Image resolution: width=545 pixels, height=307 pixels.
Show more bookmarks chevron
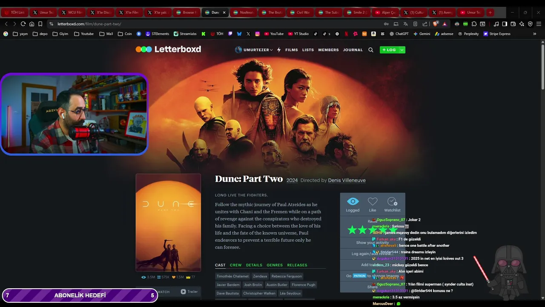coord(535,34)
